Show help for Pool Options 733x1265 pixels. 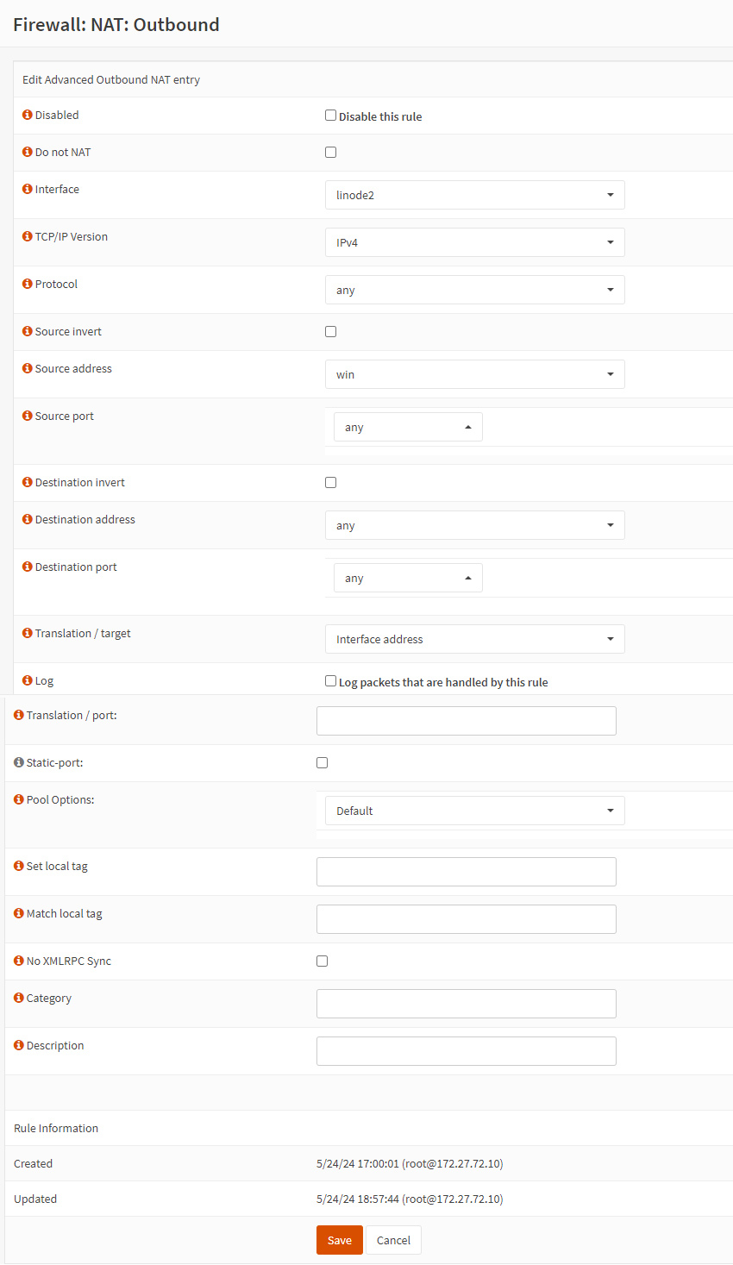(x=19, y=799)
